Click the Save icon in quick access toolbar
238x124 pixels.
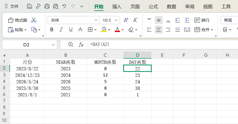pos(30,7)
